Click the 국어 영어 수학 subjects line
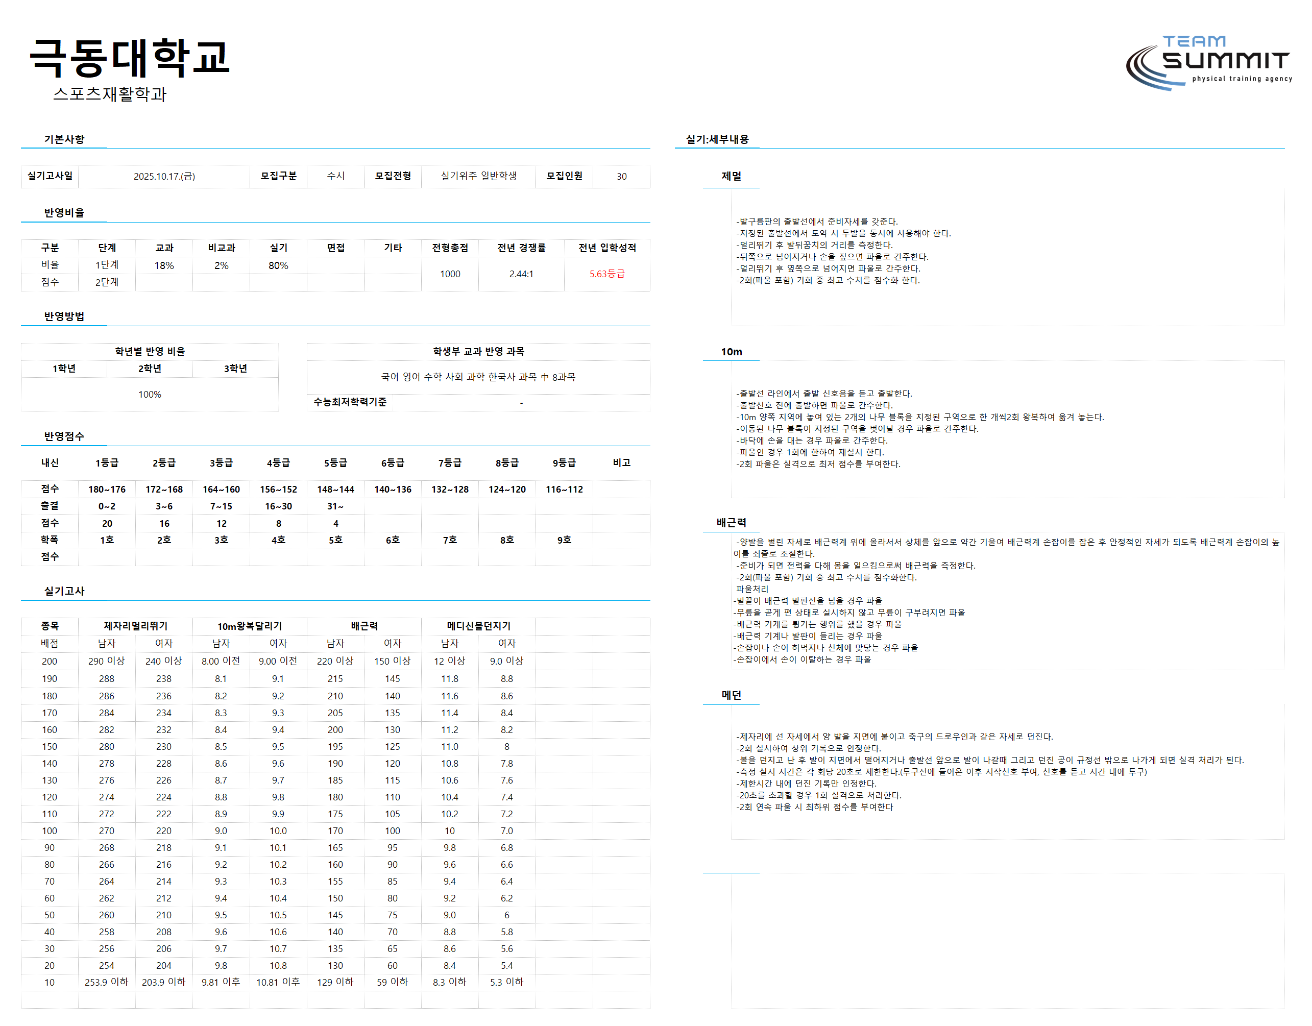 tap(478, 377)
